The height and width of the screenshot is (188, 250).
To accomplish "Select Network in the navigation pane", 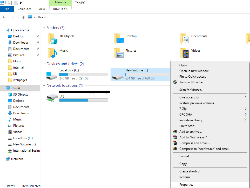I will 17,159.
